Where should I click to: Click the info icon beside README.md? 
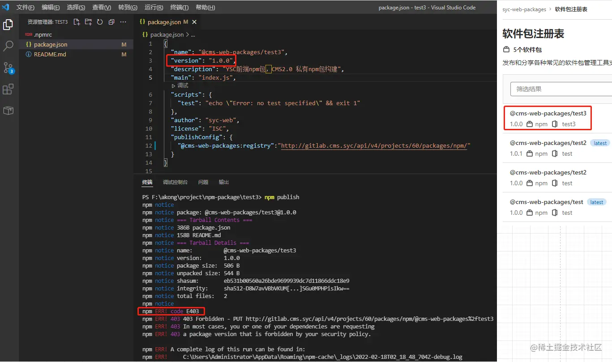coord(29,54)
